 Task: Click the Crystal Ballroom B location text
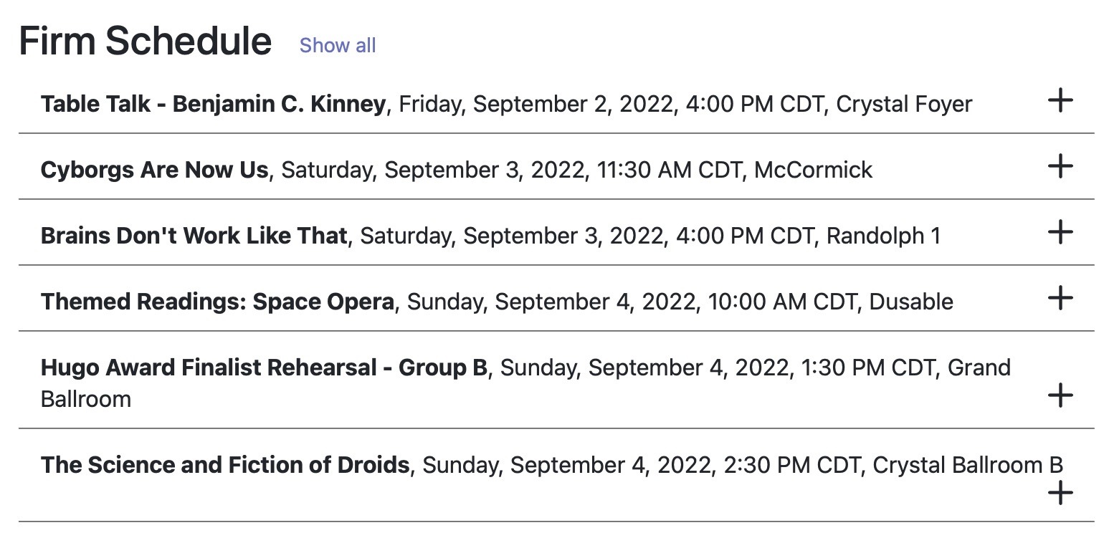tap(967, 465)
